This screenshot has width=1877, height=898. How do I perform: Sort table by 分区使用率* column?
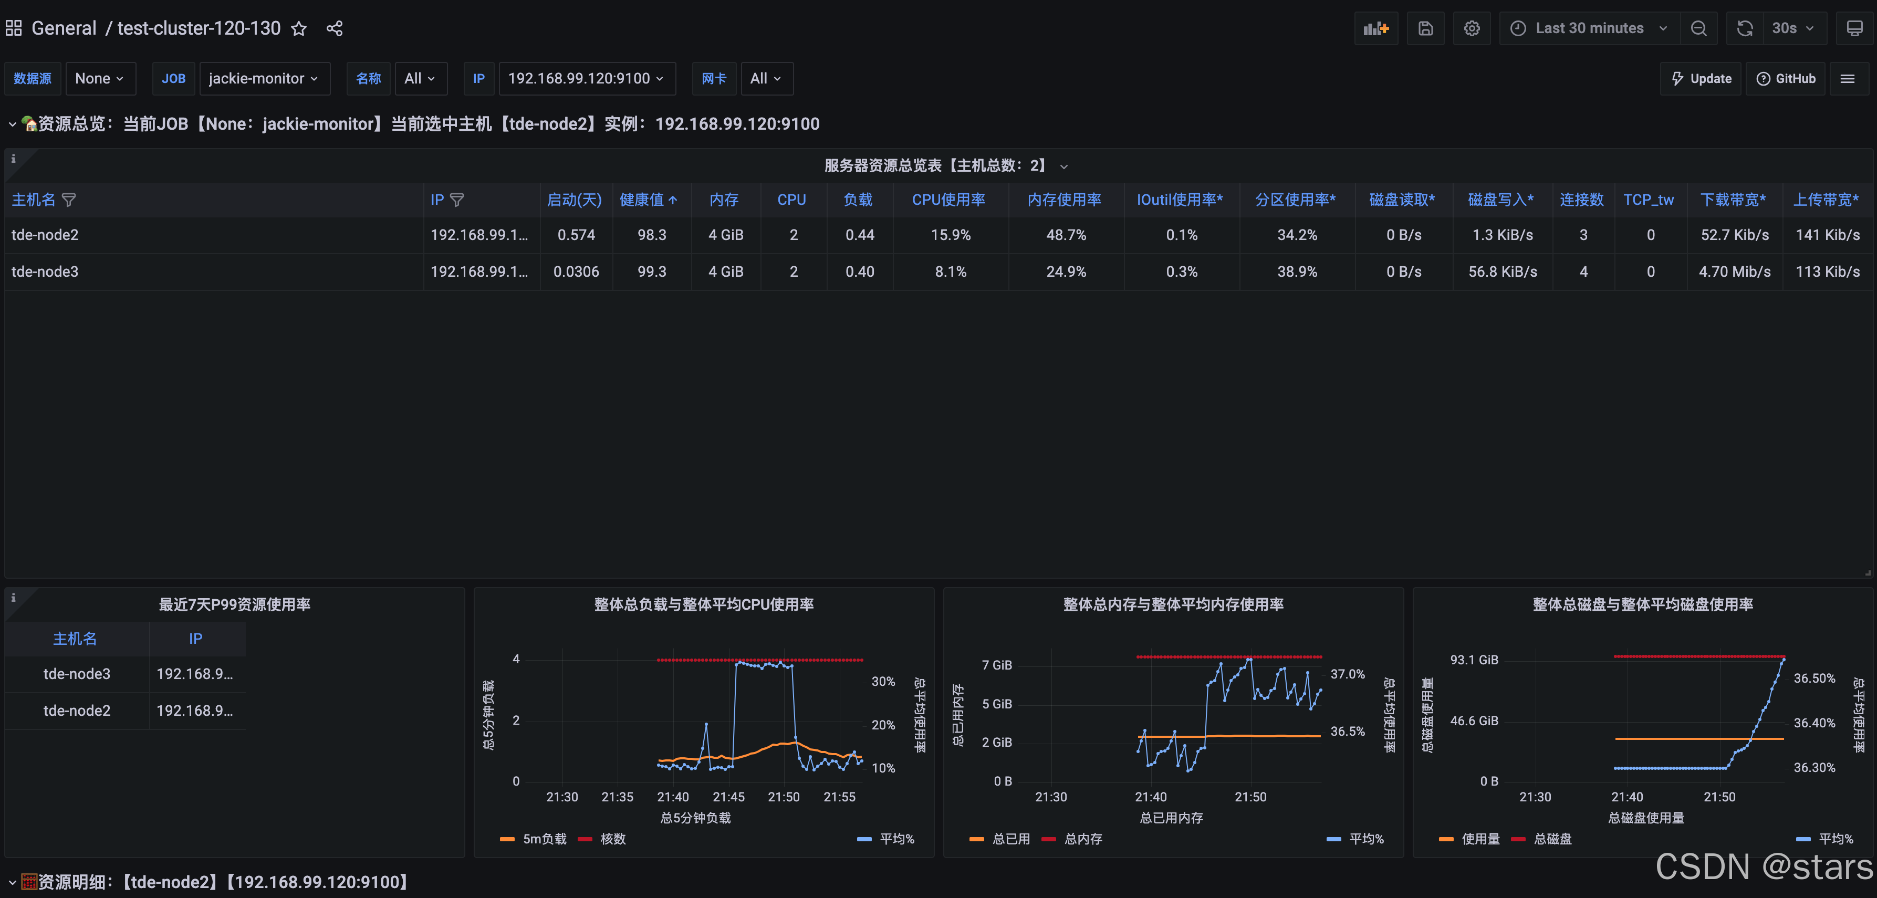pyautogui.click(x=1295, y=200)
